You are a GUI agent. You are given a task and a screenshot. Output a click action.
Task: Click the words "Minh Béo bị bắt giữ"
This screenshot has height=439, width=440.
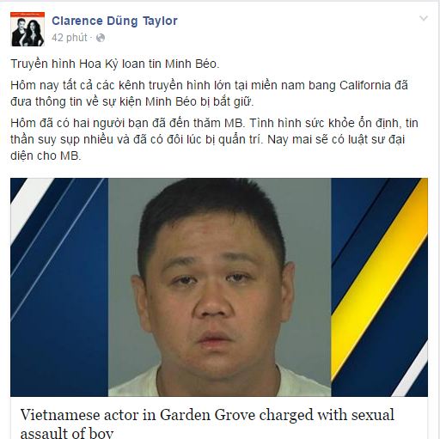199,102
